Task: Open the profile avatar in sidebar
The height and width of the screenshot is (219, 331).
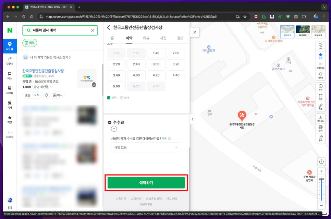Action: point(10,200)
